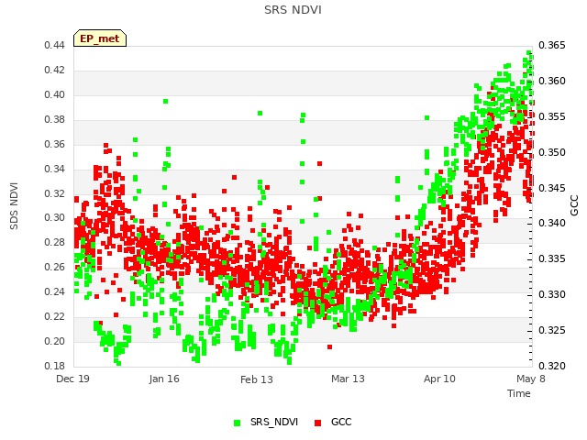This screenshot has width=587, height=440.
Task: Click the EP_met annotation label
Action: tap(100, 38)
